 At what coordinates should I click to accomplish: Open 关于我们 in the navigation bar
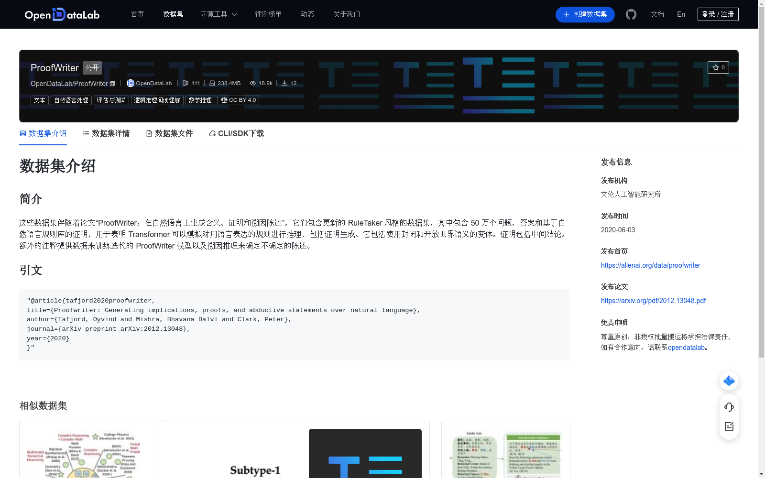tap(347, 14)
